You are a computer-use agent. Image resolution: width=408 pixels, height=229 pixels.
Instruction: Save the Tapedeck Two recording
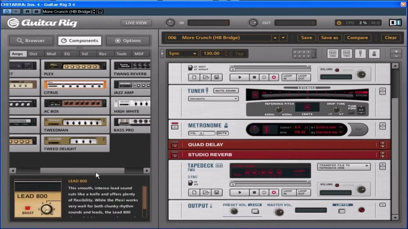click(x=216, y=192)
